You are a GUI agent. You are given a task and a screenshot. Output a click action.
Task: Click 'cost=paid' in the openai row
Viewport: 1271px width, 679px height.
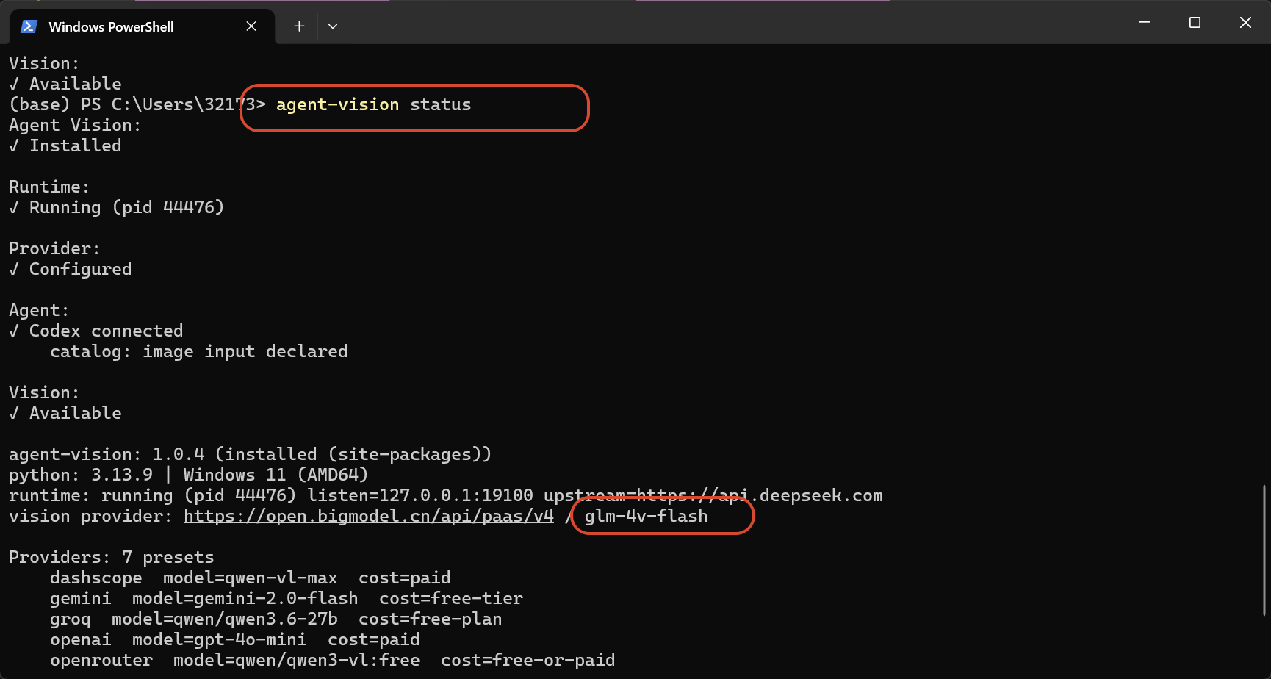tap(374, 640)
